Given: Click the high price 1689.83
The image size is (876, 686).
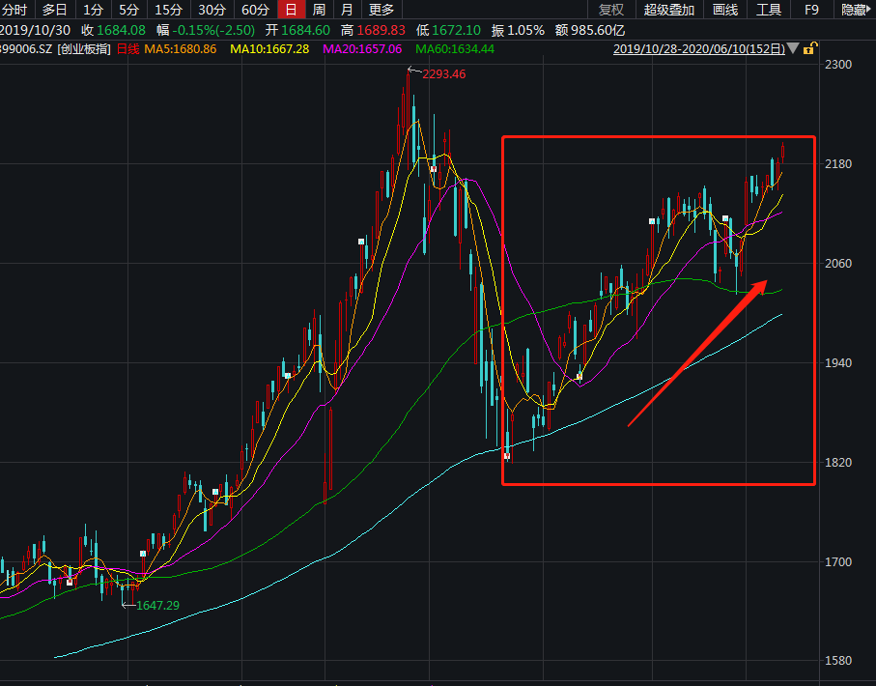Looking at the screenshot, I should tap(381, 30).
